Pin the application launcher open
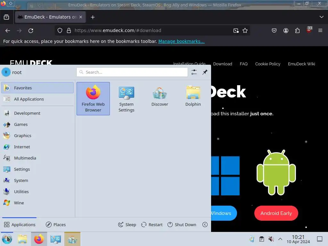 [205, 72]
